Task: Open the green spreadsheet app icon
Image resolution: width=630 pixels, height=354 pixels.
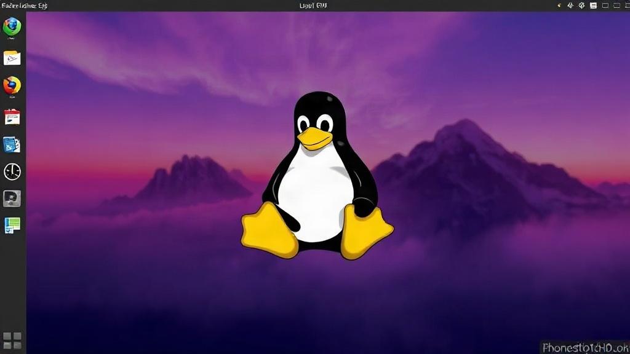Action: (x=12, y=225)
